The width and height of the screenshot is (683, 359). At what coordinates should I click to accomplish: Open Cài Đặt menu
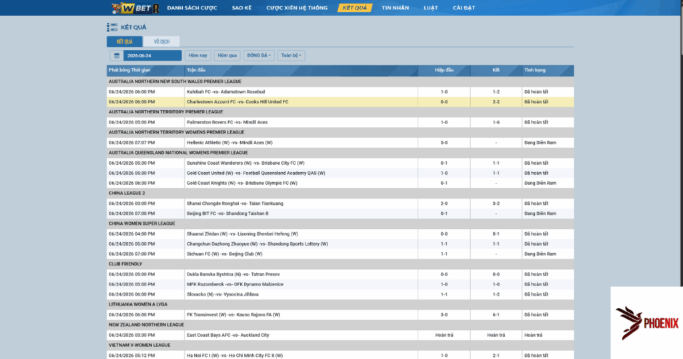(464, 8)
